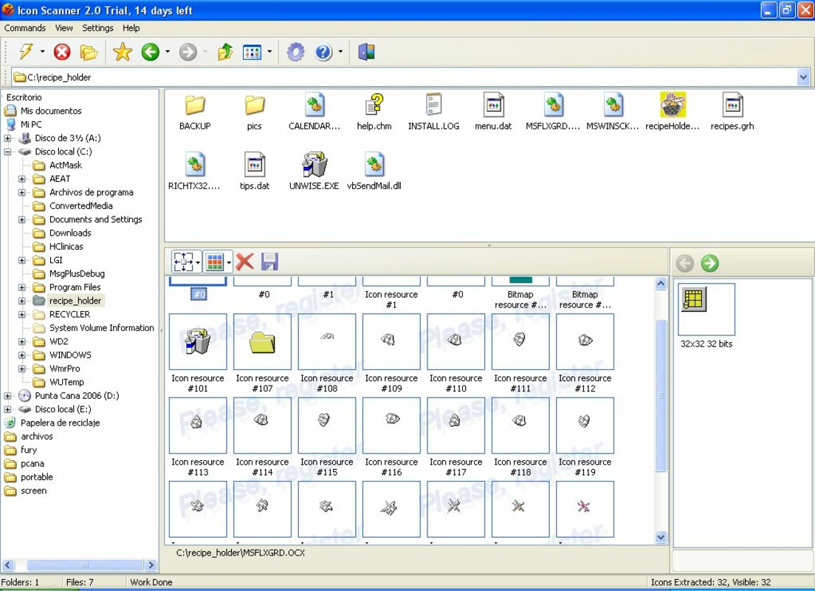
Task: Select Icon resource #119 thumbnail
Action: (585, 426)
